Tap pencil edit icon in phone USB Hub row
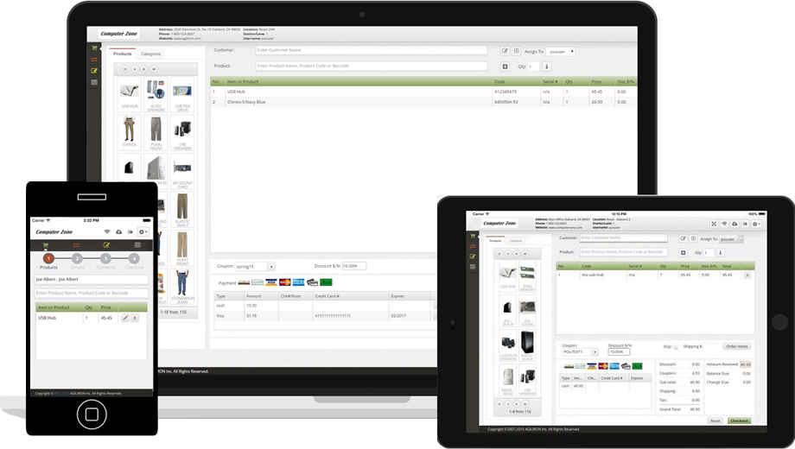Viewport: 795px width, 449px height. point(125,318)
